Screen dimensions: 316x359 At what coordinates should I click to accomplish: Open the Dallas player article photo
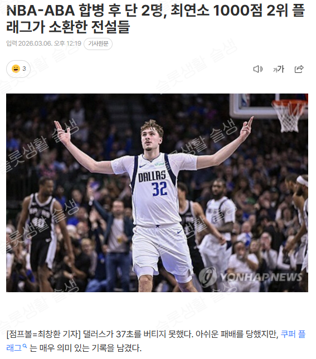point(157,193)
